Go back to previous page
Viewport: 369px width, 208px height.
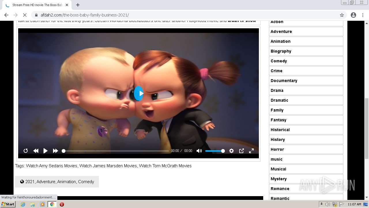tap(6, 15)
